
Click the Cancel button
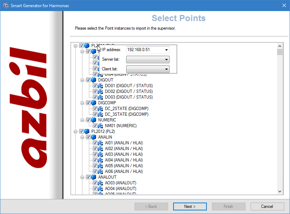click(x=267, y=206)
